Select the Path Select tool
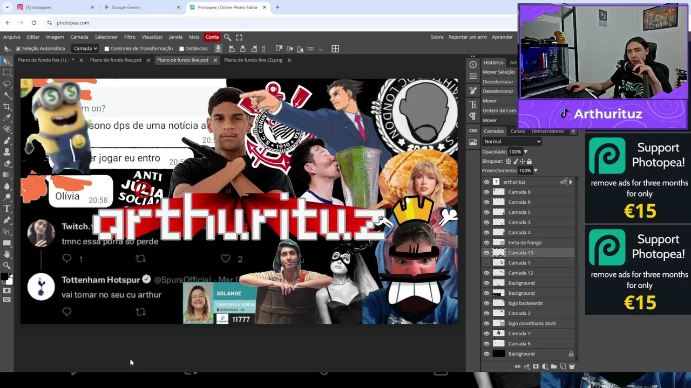This screenshot has height=388, width=691. [x=7, y=231]
